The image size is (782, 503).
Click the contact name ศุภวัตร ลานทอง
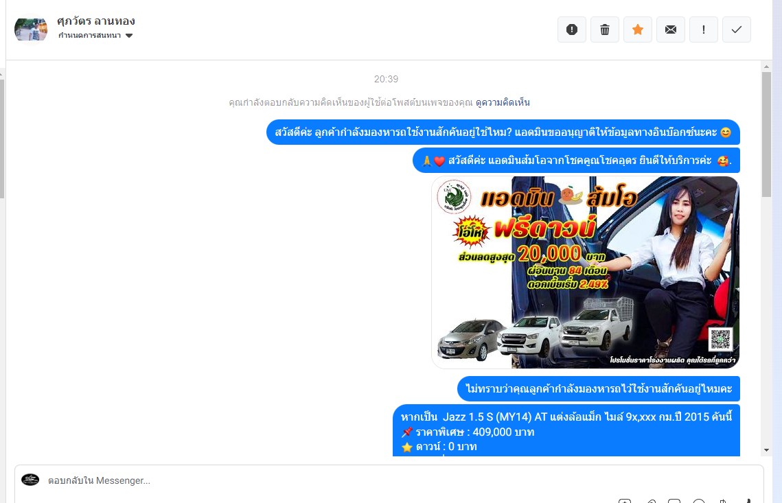(x=95, y=21)
